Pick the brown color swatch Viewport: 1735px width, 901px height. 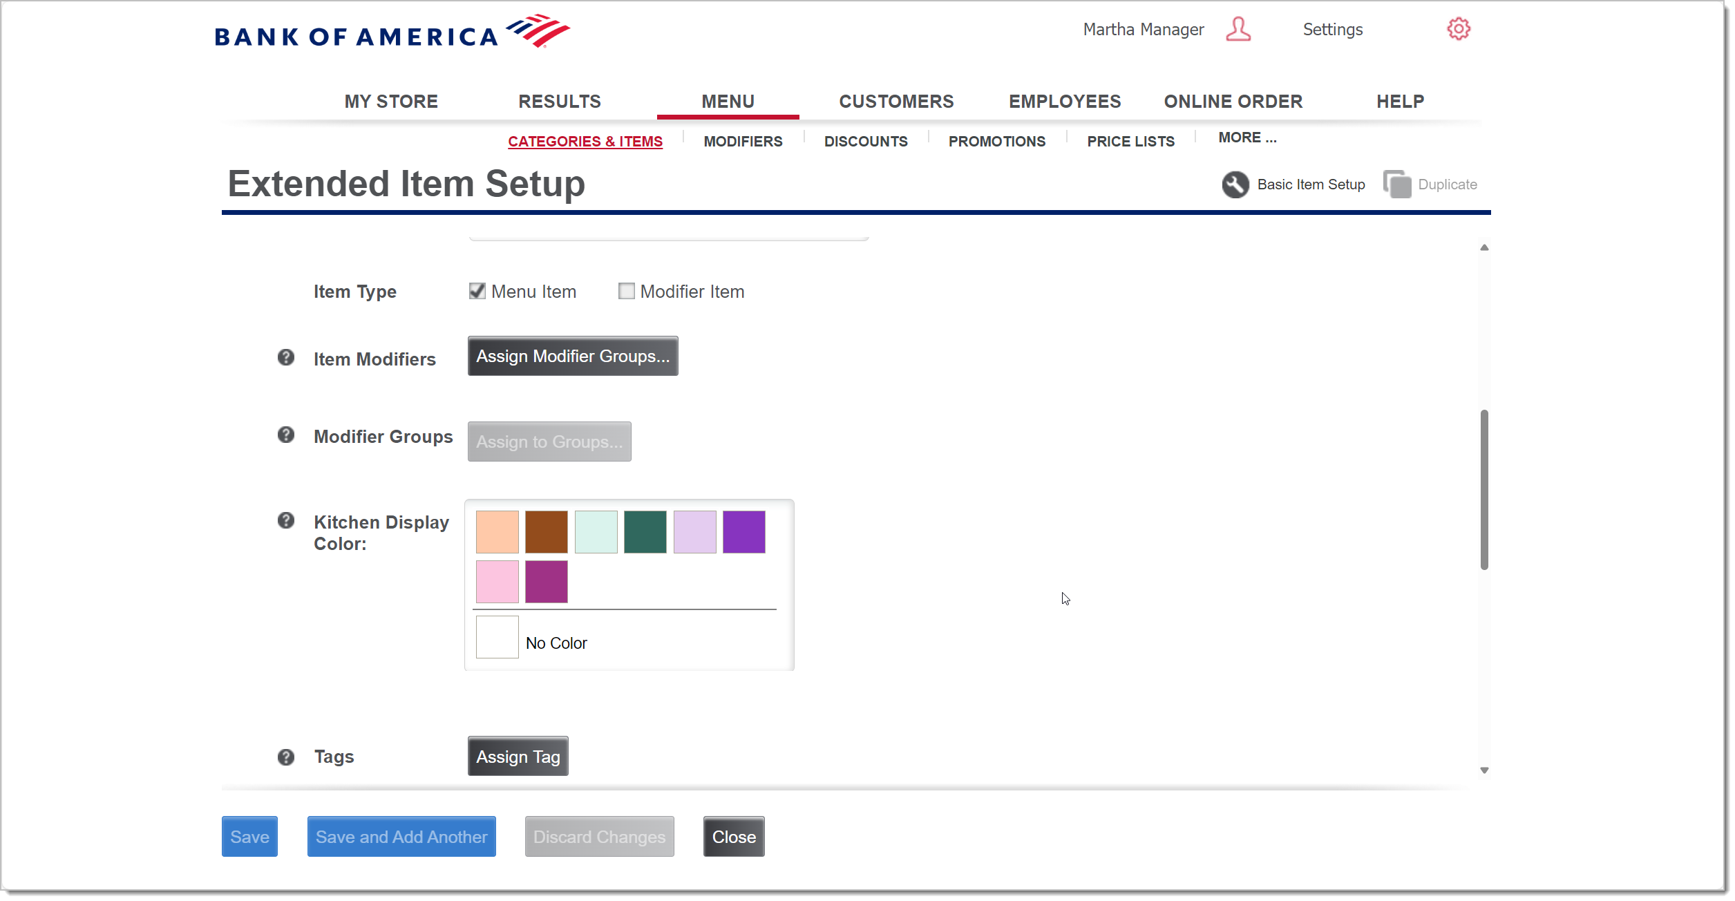coord(546,532)
